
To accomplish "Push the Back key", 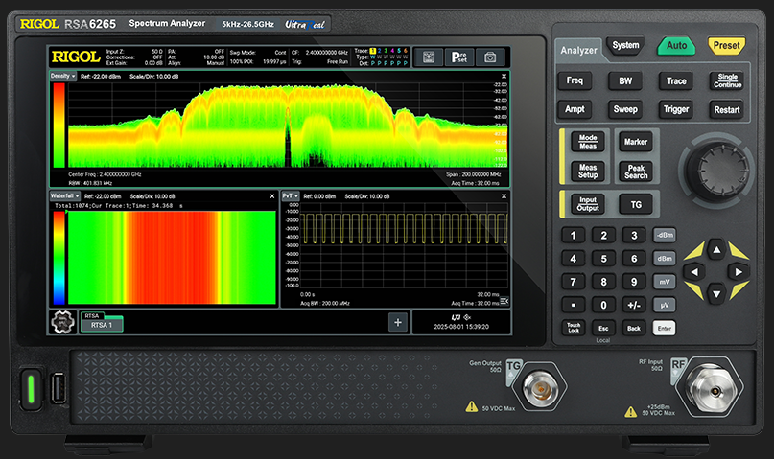I will (634, 328).
